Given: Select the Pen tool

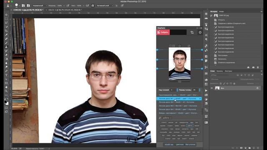Looking at the screenshot, I should 6,71.
